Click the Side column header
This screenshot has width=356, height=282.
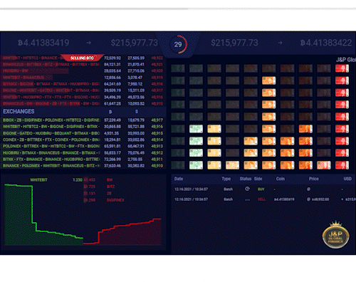(258, 179)
